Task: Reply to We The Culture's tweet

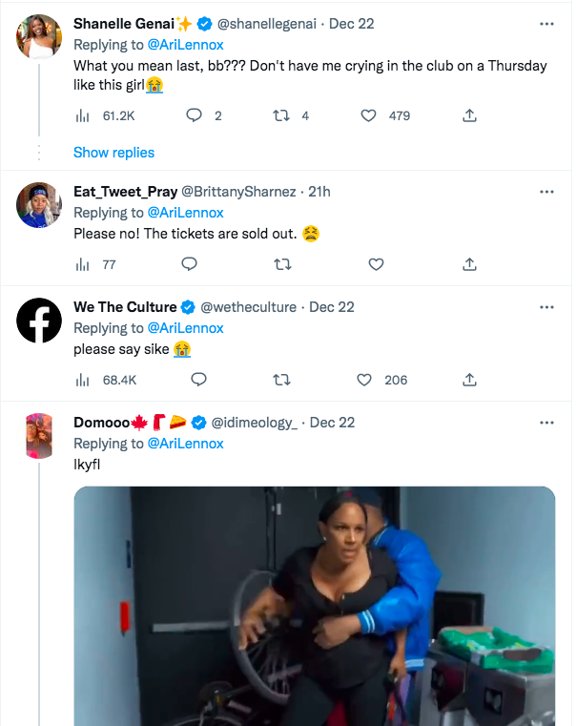Action: (x=198, y=380)
